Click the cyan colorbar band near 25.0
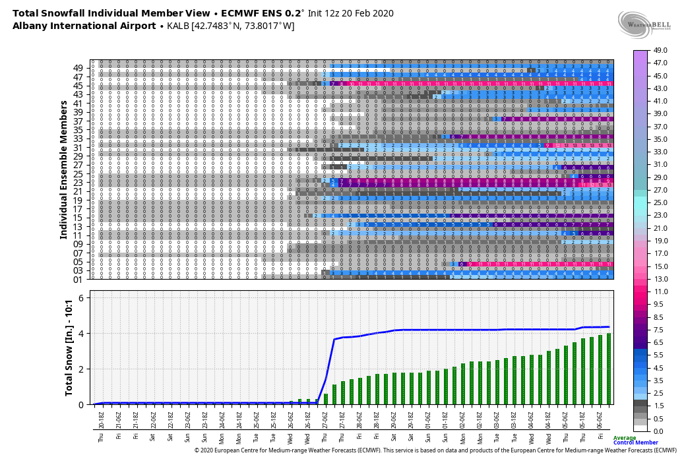Screen dimensions: 686x459 [640, 202]
